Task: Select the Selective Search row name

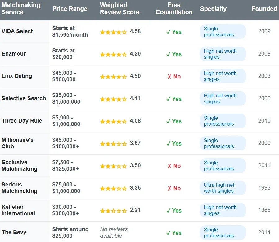Action: pos(24,98)
